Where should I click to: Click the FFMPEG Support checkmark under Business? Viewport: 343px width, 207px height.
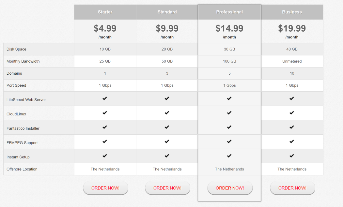point(292,141)
